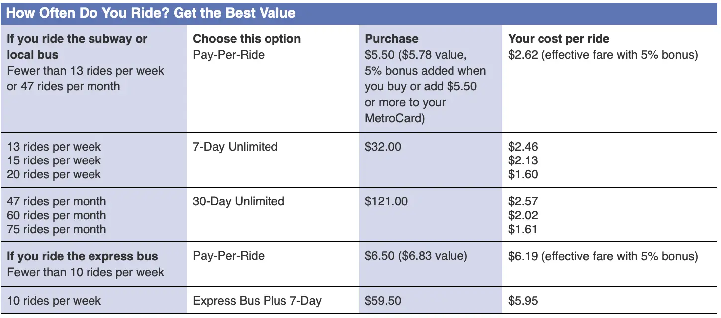The image size is (721, 318).
Task: Select the "7-Day Unlimited" option cell
Action: click(x=235, y=147)
